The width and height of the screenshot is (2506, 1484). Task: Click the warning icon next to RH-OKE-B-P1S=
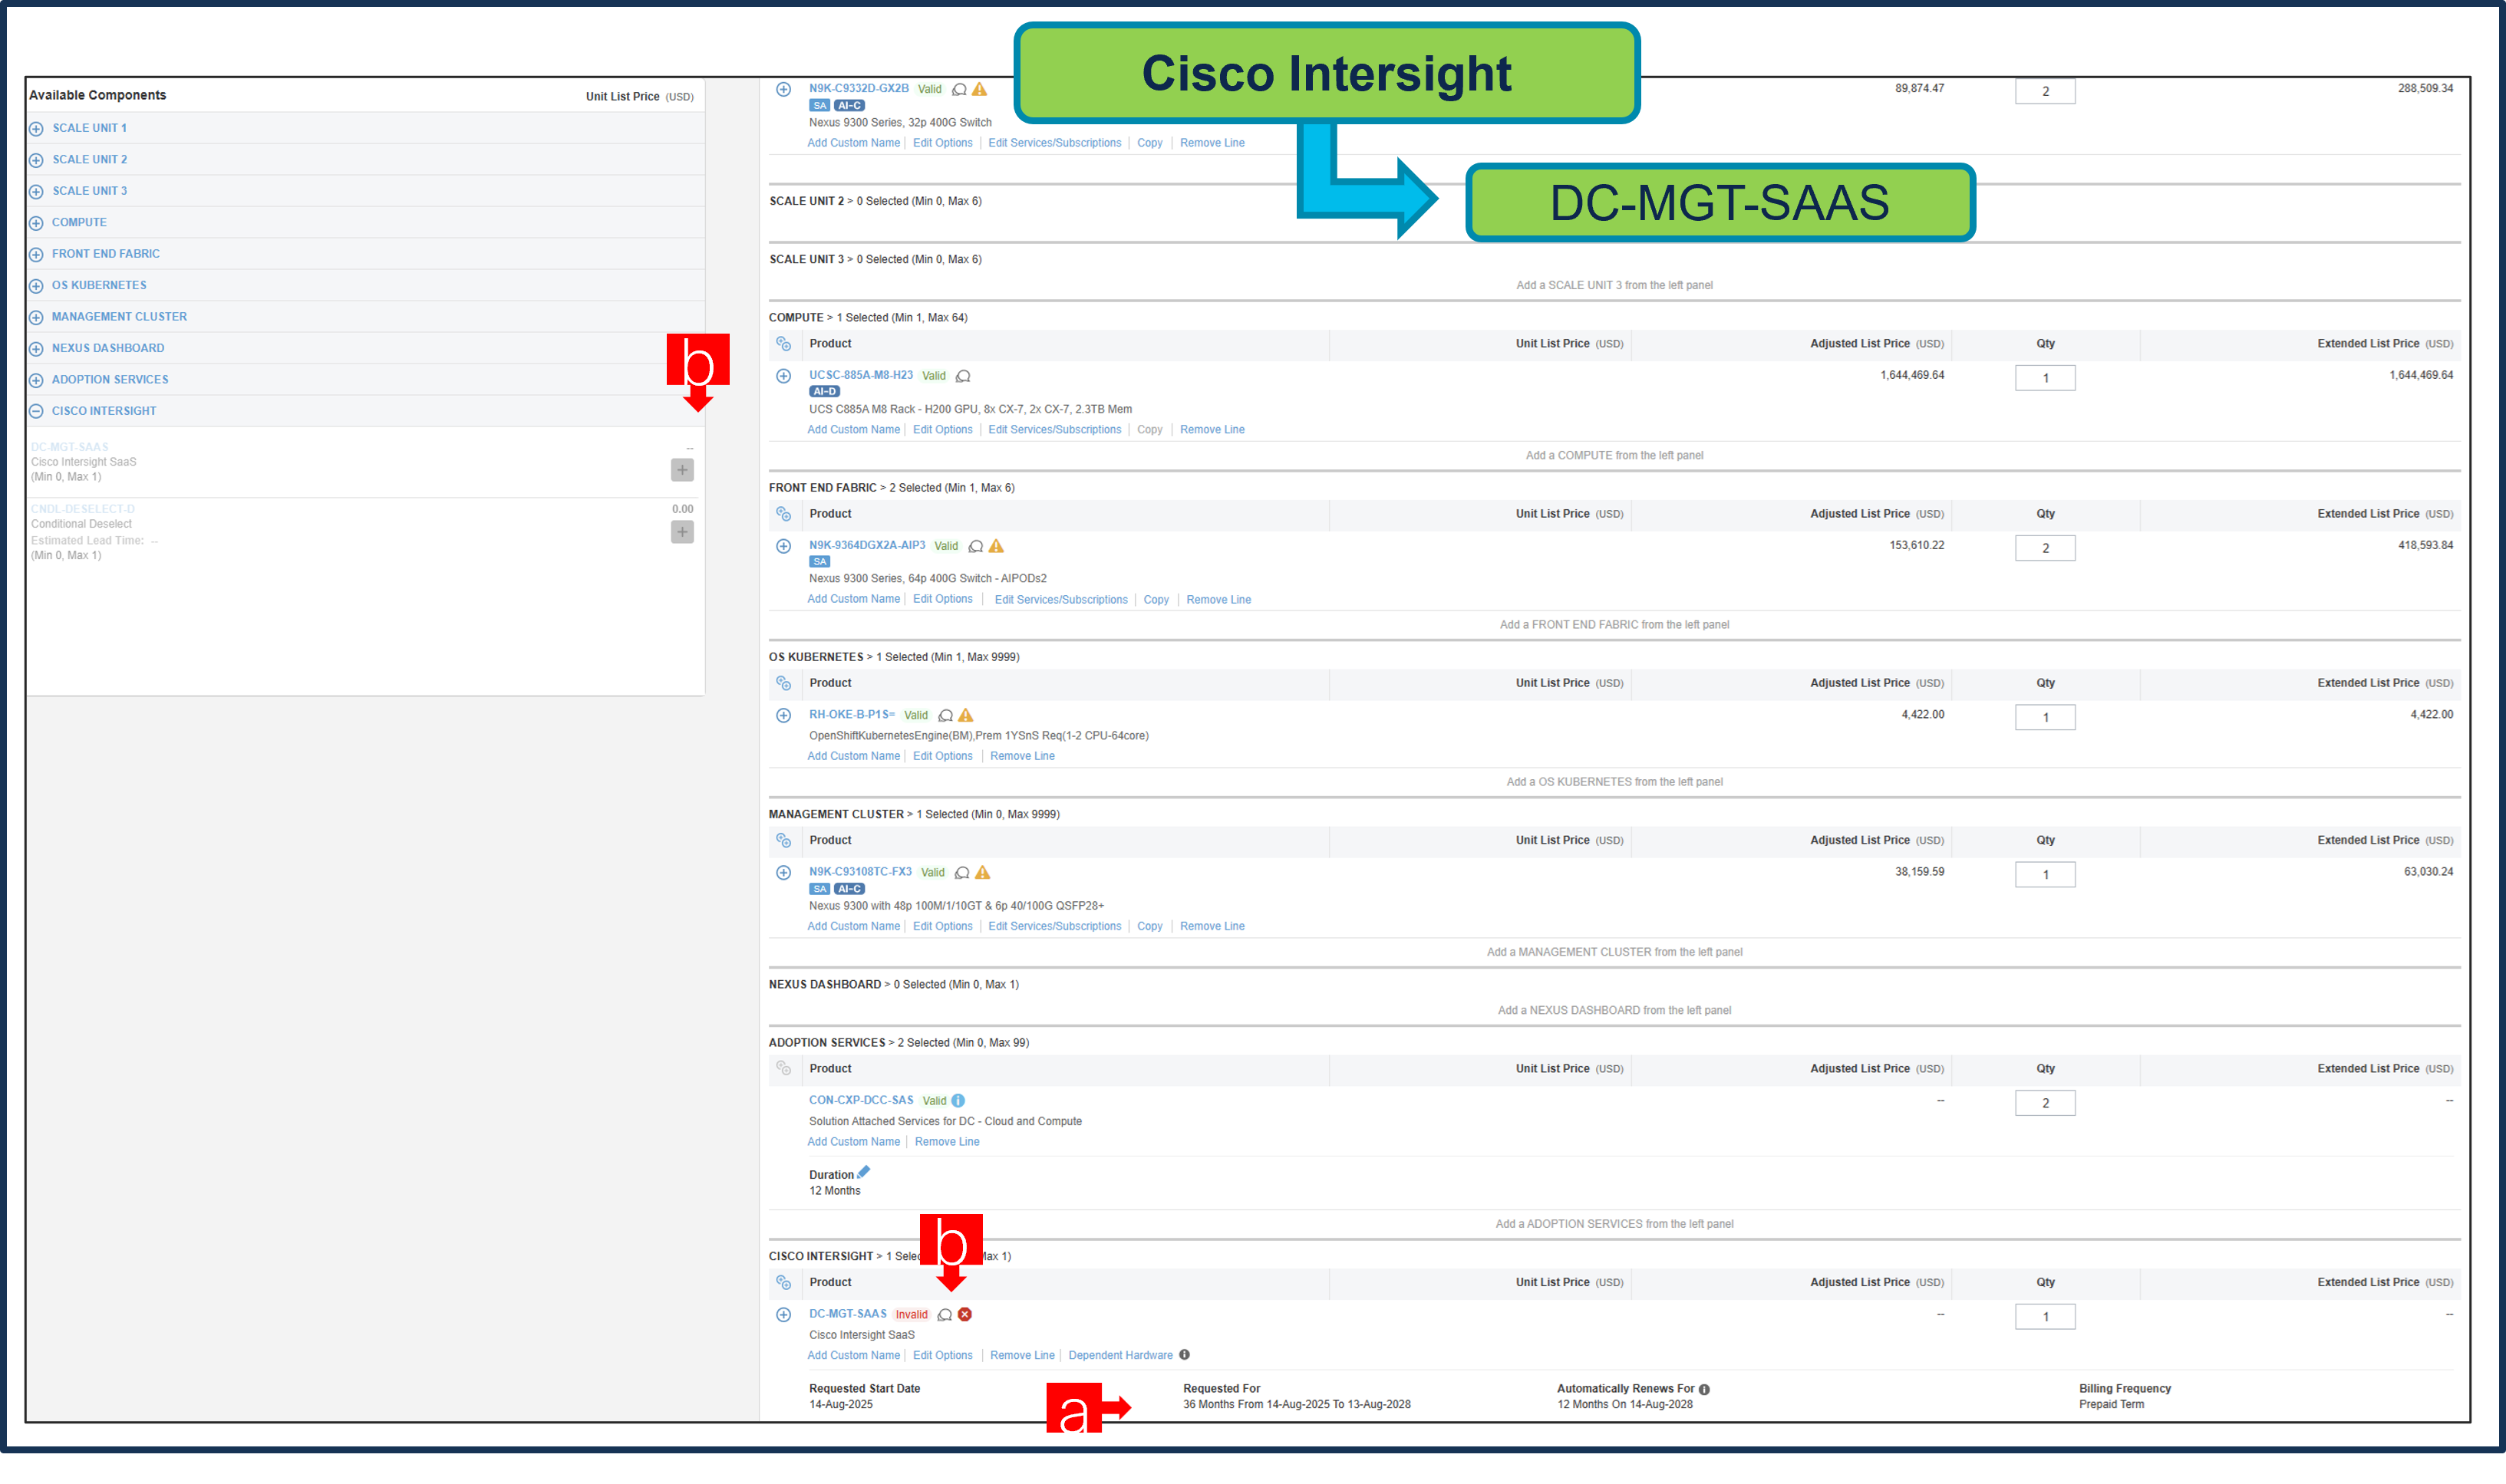(965, 715)
